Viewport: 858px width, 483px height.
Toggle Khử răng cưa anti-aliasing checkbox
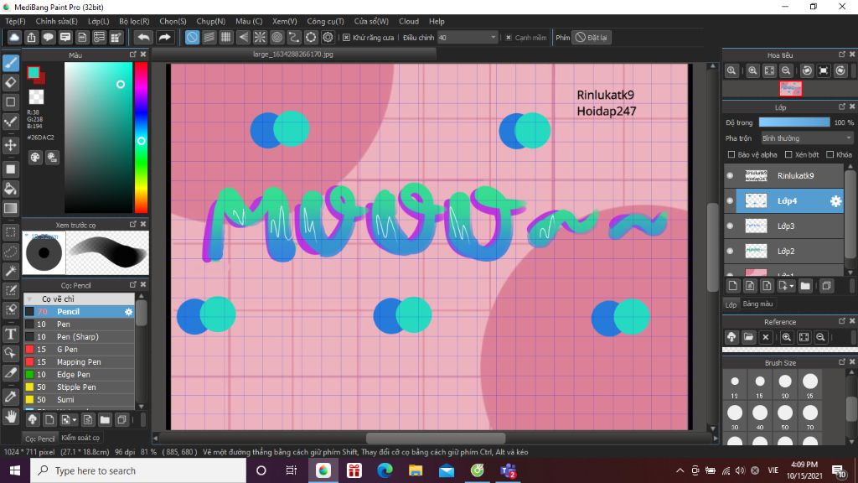tap(346, 38)
